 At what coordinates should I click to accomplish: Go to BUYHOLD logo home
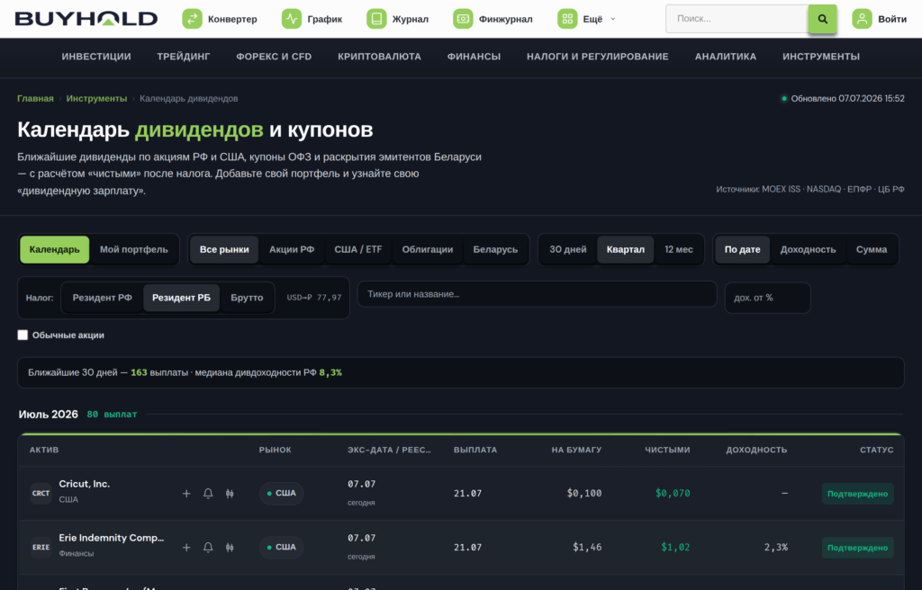pos(86,19)
